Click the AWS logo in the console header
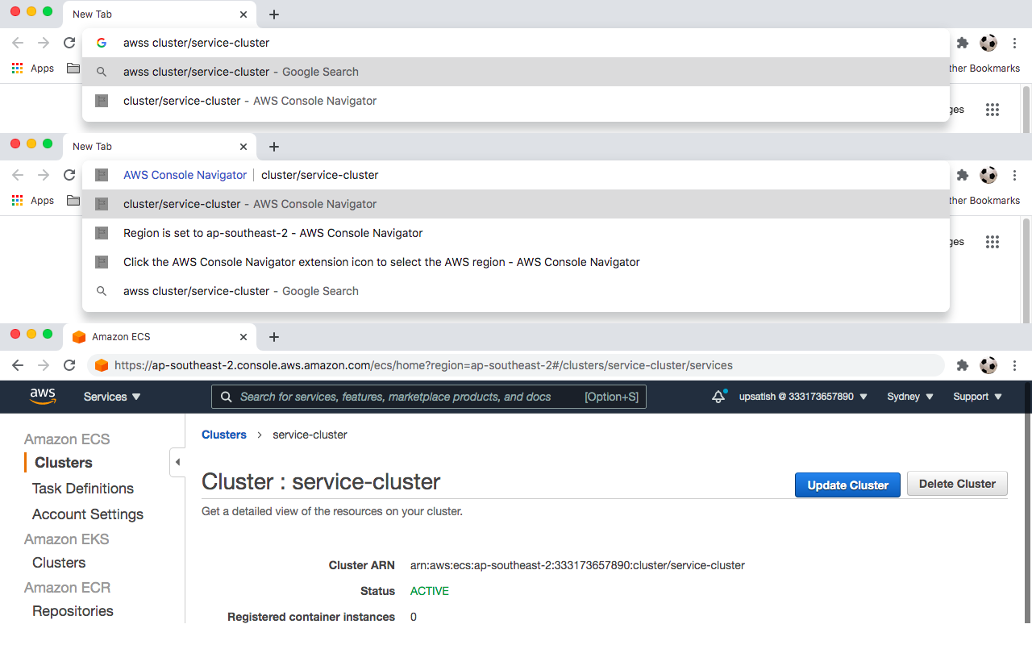The width and height of the screenshot is (1032, 645). click(x=43, y=396)
